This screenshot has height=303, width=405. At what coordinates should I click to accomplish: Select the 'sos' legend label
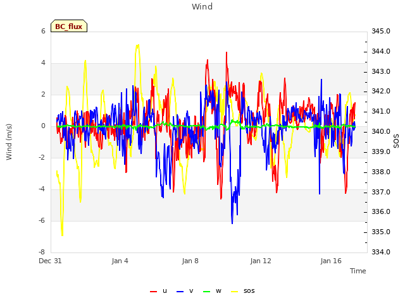tap(249, 291)
